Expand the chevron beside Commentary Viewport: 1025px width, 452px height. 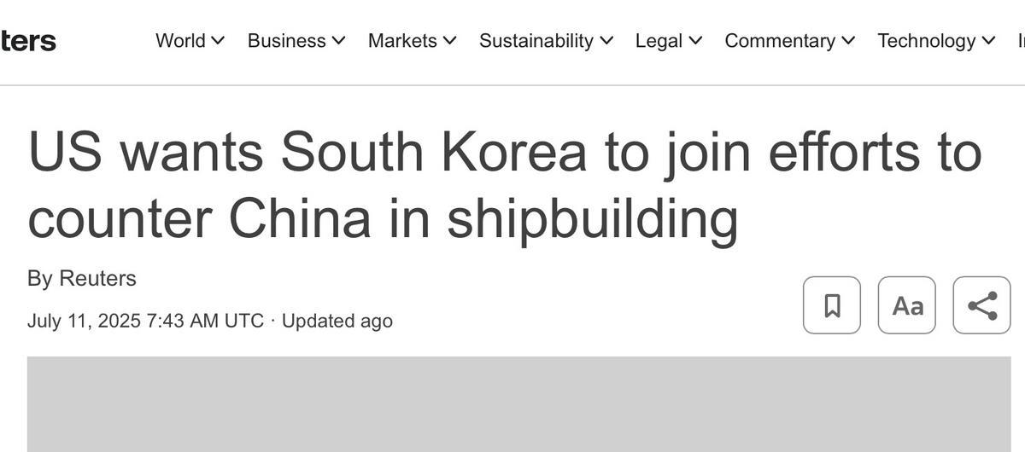tap(848, 41)
